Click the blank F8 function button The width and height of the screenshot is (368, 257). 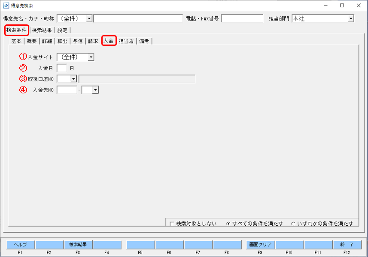coord(227,245)
